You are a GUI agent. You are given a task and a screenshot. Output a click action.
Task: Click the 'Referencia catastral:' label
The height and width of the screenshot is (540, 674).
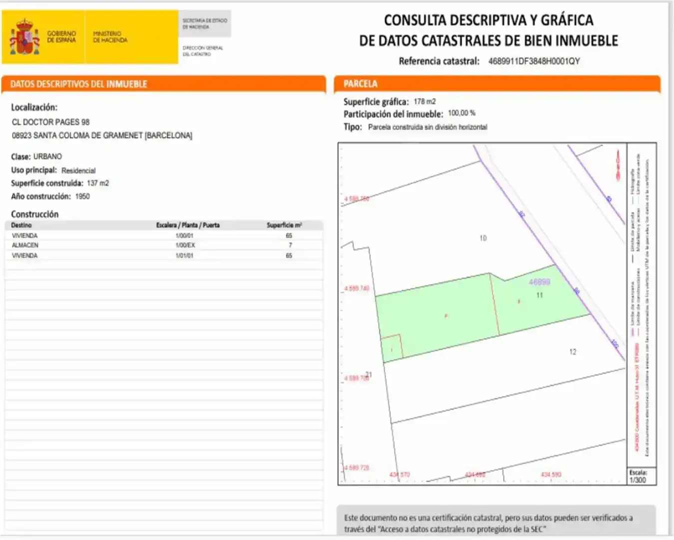[x=439, y=61]
